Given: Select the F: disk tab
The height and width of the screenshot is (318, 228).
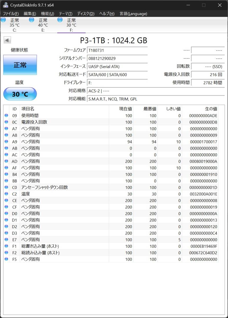Looking at the screenshot, I should pyautogui.click(x=71, y=25).
